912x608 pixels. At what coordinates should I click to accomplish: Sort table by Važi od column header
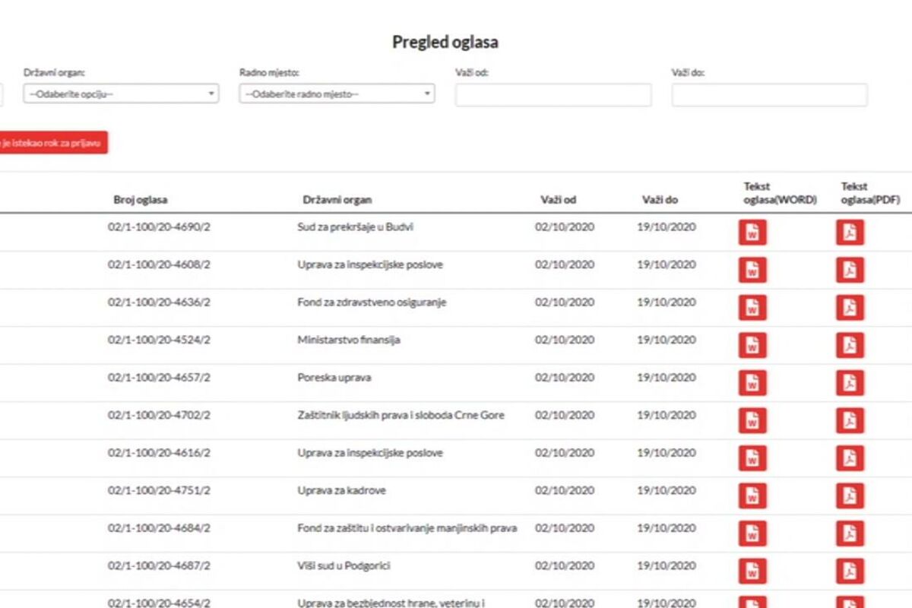point(559,200)
